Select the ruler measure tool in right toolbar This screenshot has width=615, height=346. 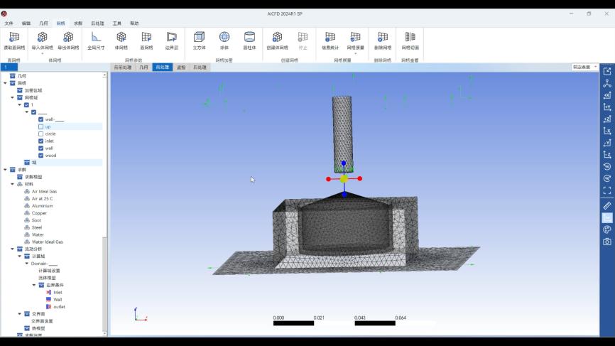tap(607, 205)
